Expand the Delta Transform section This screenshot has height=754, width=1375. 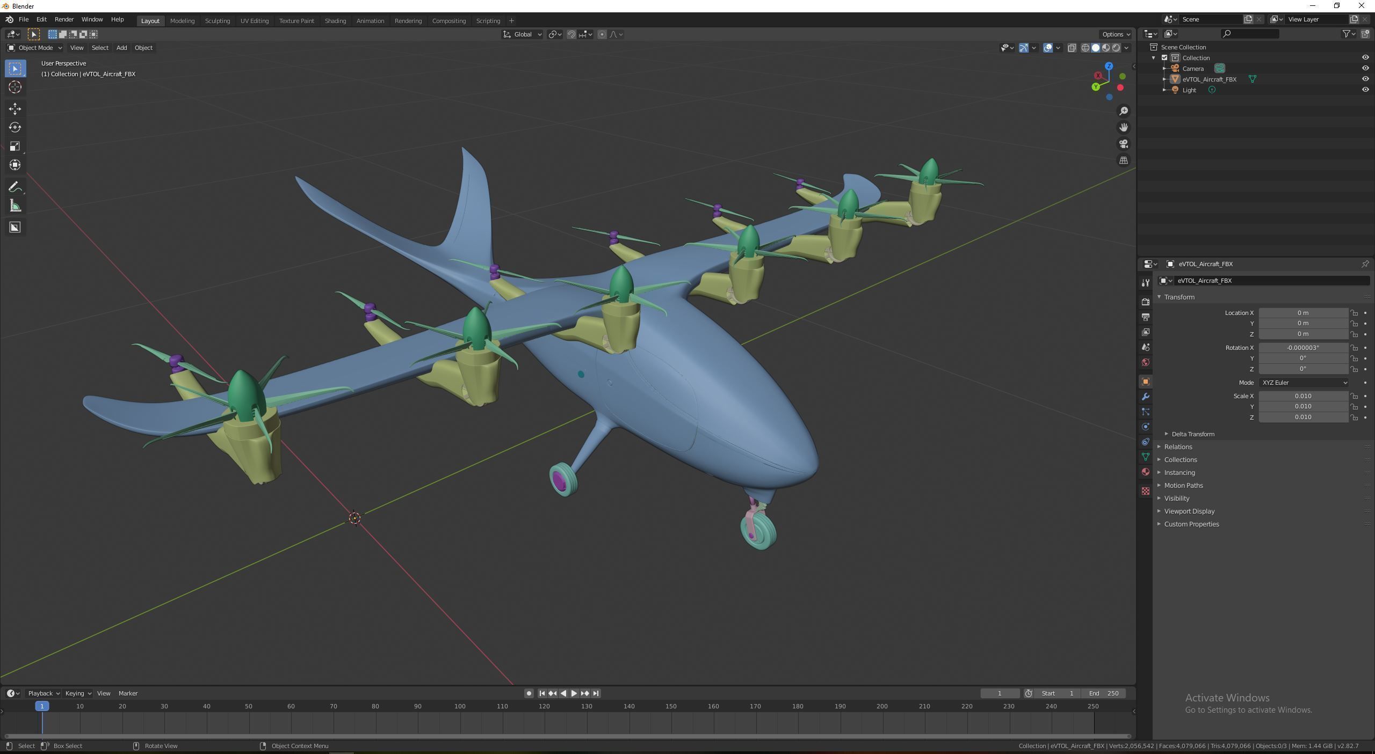[x=1192, y=434]
